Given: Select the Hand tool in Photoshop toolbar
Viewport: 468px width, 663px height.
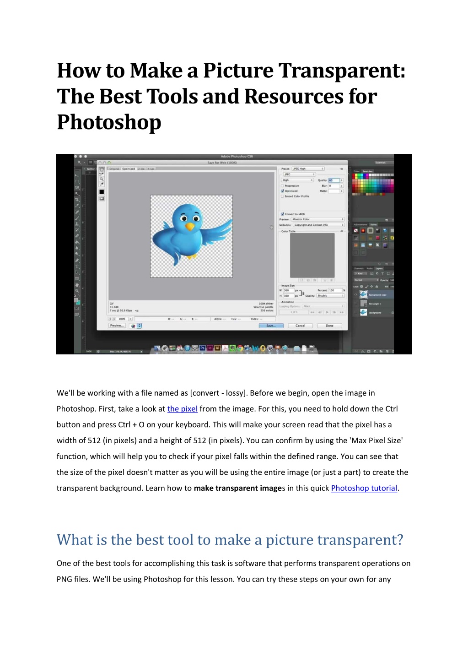Looking at the screenshot, I should 77,285.
